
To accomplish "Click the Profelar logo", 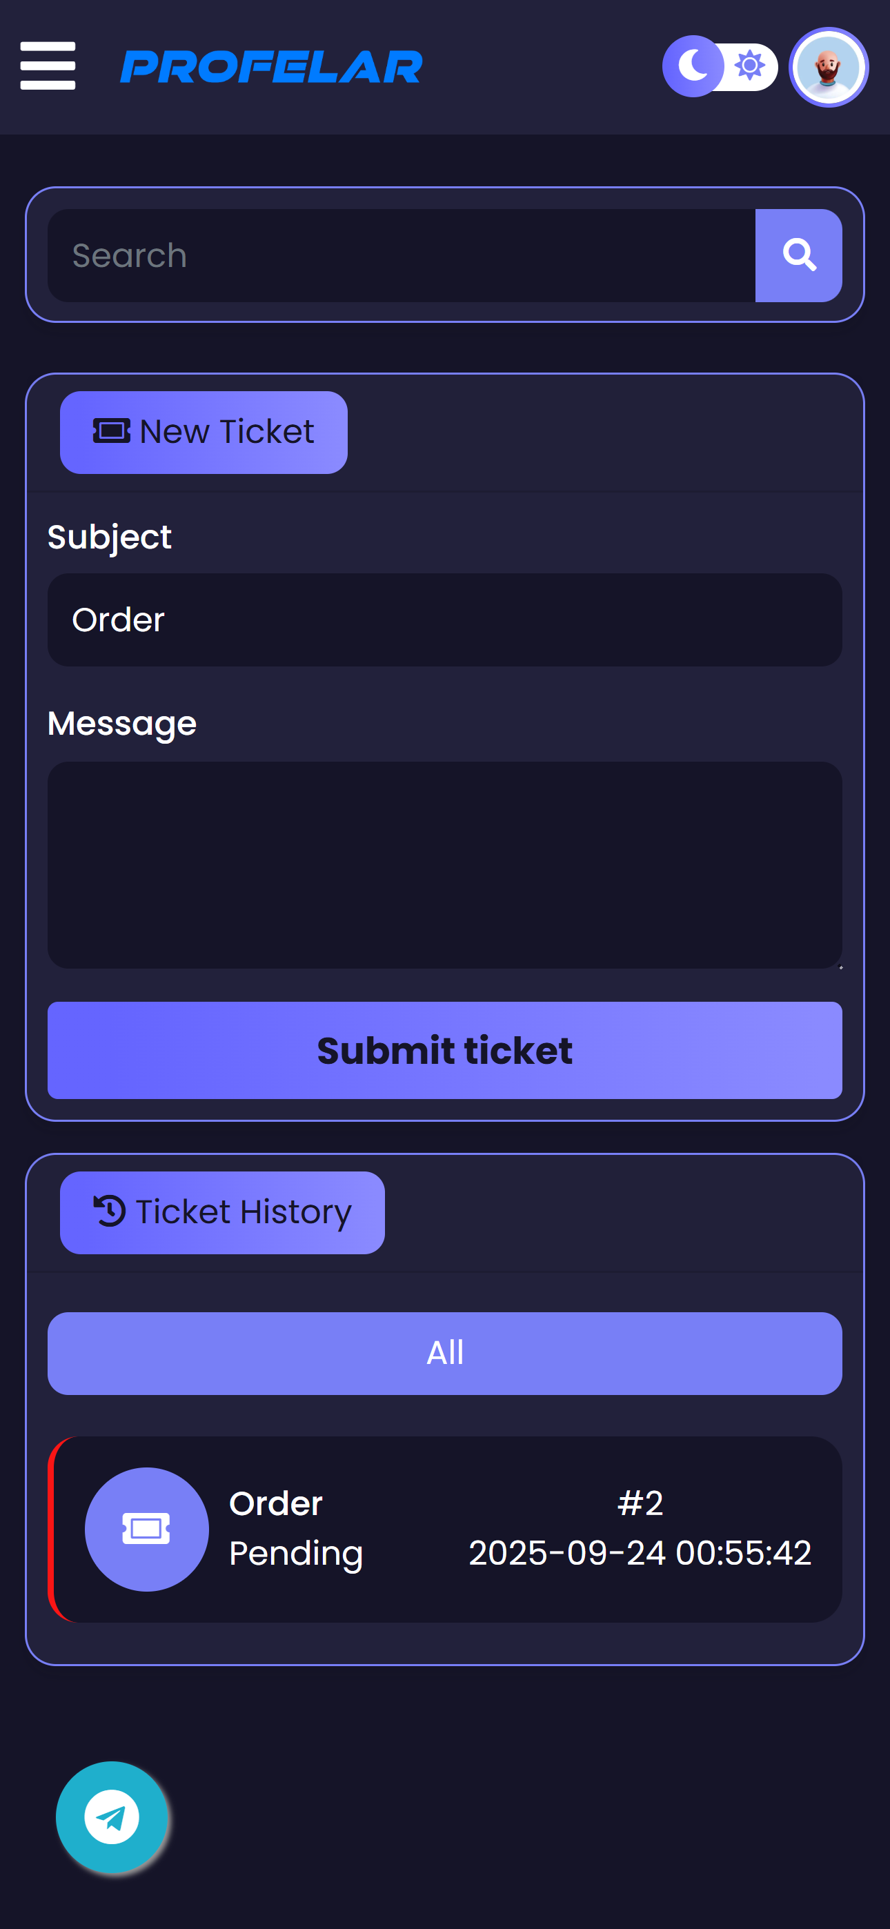I will coord(271,67).
